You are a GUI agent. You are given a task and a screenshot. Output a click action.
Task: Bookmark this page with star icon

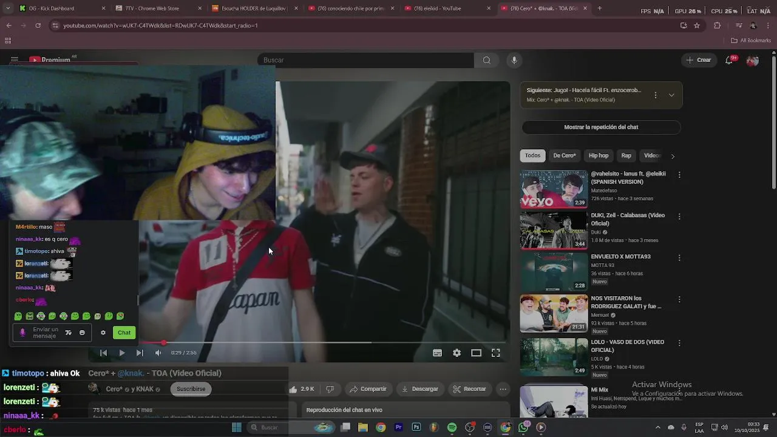pos(697,25)
